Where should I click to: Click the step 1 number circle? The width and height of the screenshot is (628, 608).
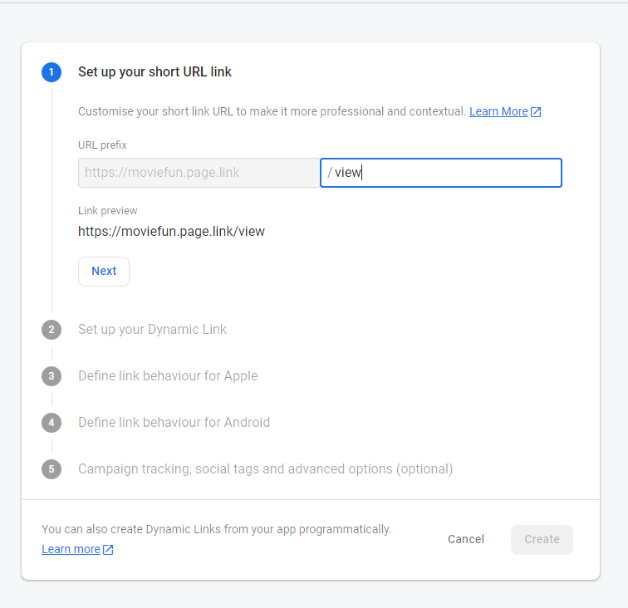52,72
